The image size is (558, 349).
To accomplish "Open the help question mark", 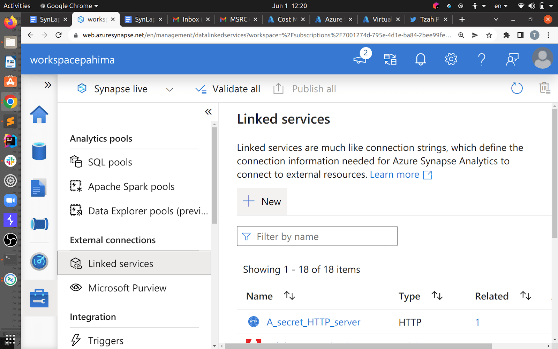I will point(482,59).
